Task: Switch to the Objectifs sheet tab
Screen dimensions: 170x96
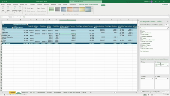Action: point(12,93)
